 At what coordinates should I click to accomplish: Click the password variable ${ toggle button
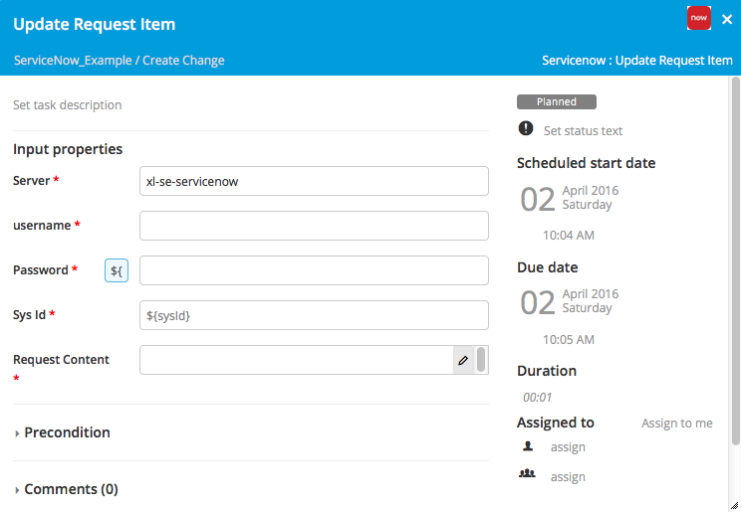[x=117, y=270]
